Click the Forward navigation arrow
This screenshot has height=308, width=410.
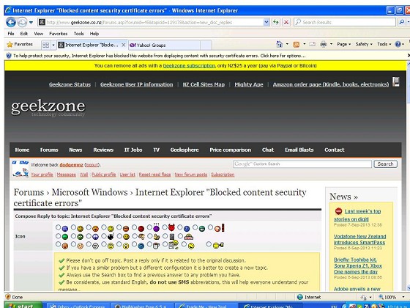tap(22, 22)
